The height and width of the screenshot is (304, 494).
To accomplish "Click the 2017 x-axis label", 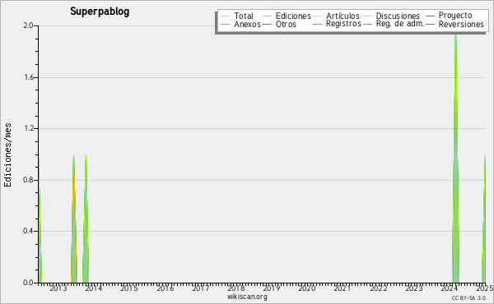I will (x=201, y=288).
